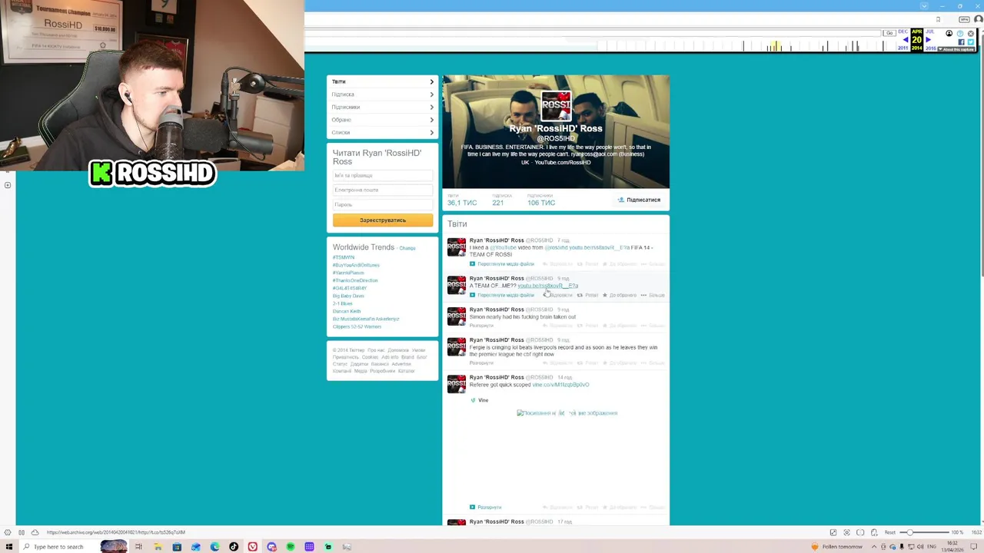
Task: Open the #BuyYouAndIOniTunes trend
Action: pyautogui.click(x=356, y=265)
